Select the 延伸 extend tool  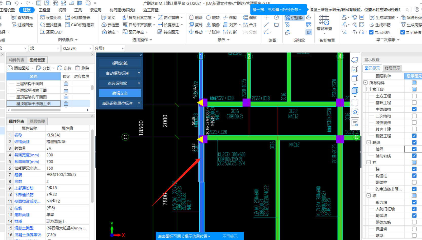[213, 32]
